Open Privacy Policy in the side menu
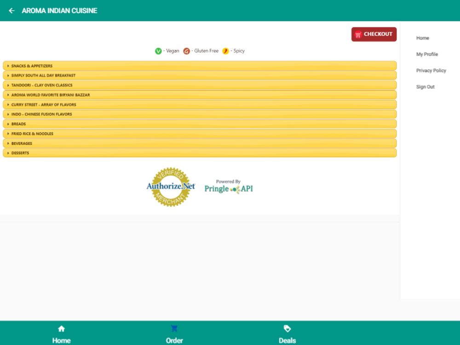 (x=431, y=70)
